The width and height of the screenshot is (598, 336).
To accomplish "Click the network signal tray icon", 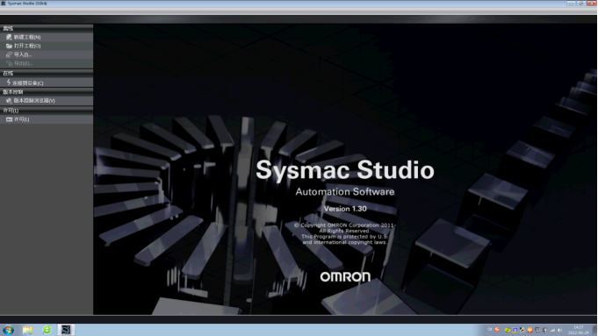I will coord(552,330).
